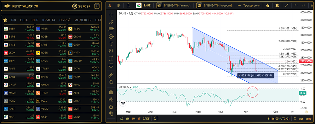Click the M coin balance icon
Image resolution: width=315 pixels, height=124 pixels.
click(75, 6)
